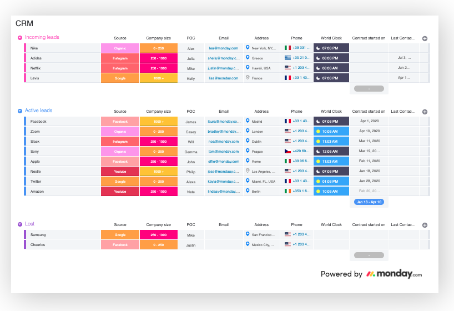
Task: Add column to Lost group
Action: click(x=425, y=225)
